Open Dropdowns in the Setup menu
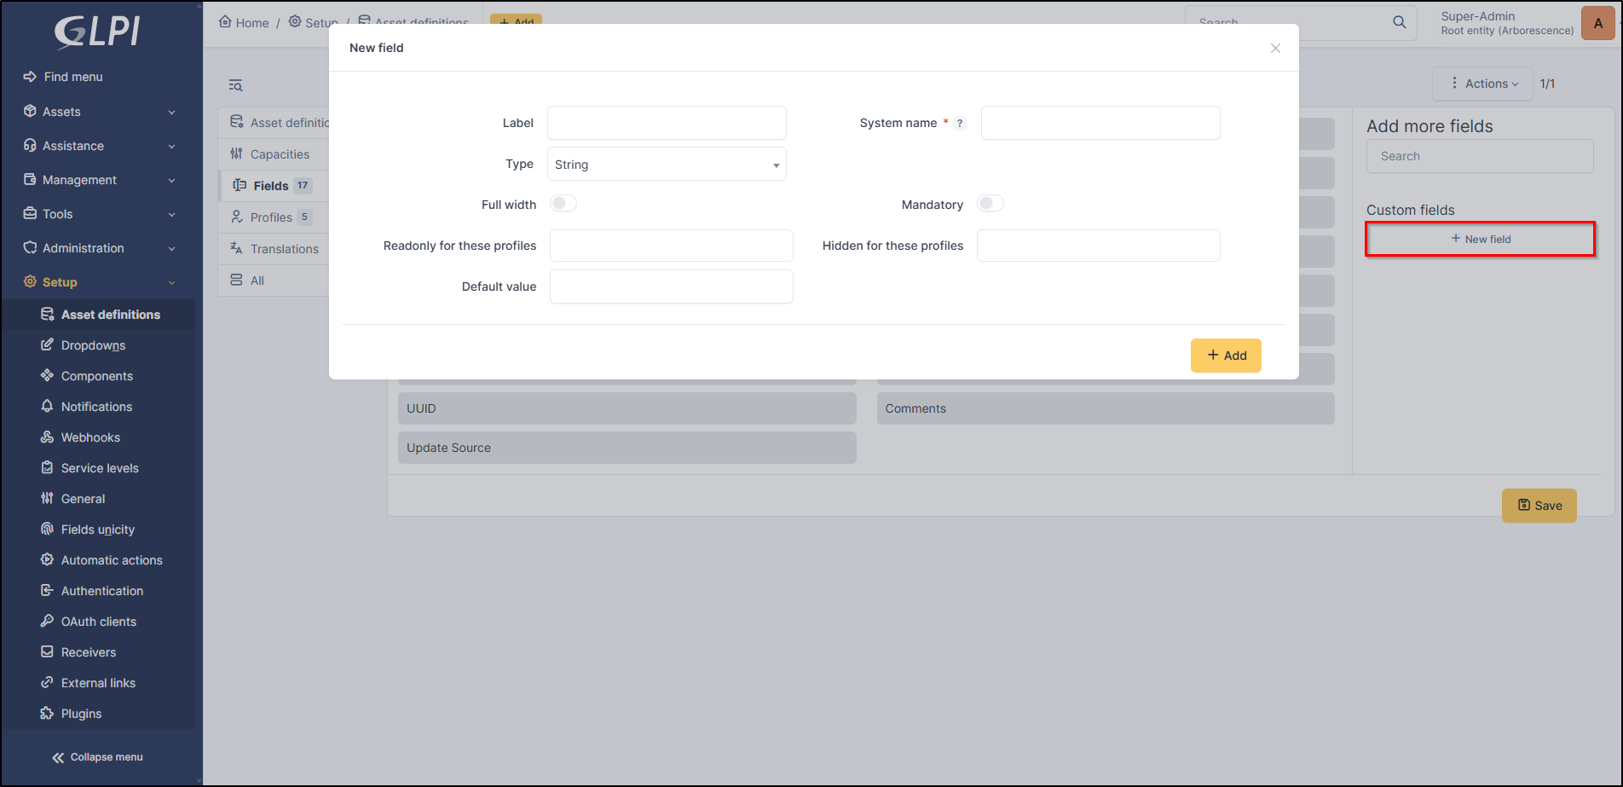1623x787 pixels. pos(93,345)
